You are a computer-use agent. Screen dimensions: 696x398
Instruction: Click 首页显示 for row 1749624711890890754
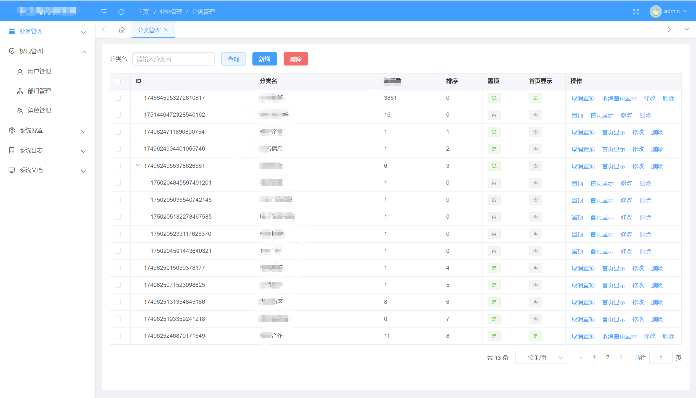613,132
